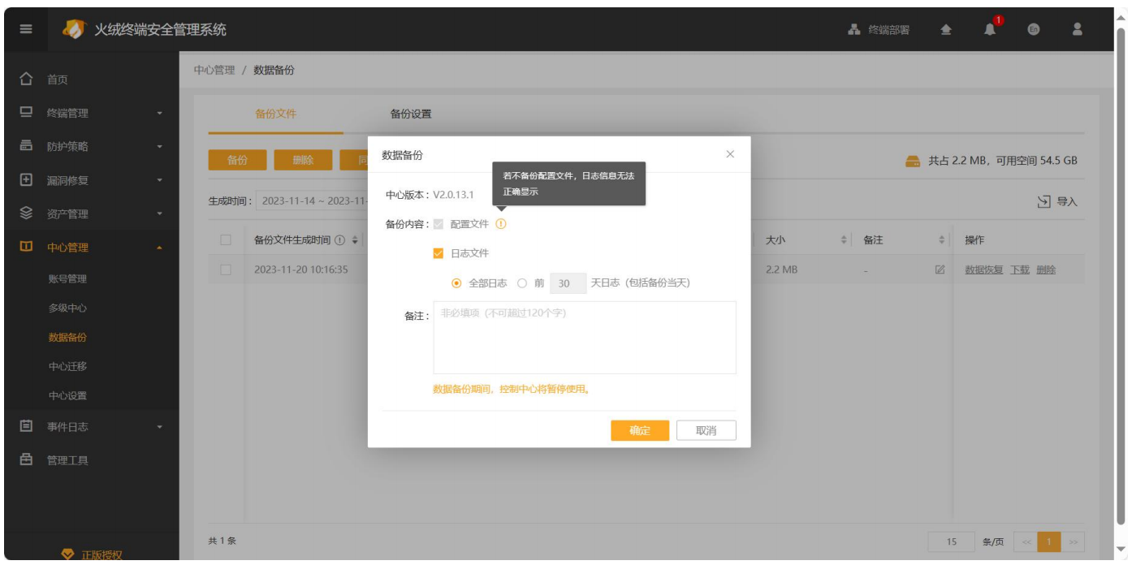Image resolution: width=1132 pixels, height=565 pixels.
Task: Click the info icon beside 备份文件生成时间
Action: click(x=340, y=240)
